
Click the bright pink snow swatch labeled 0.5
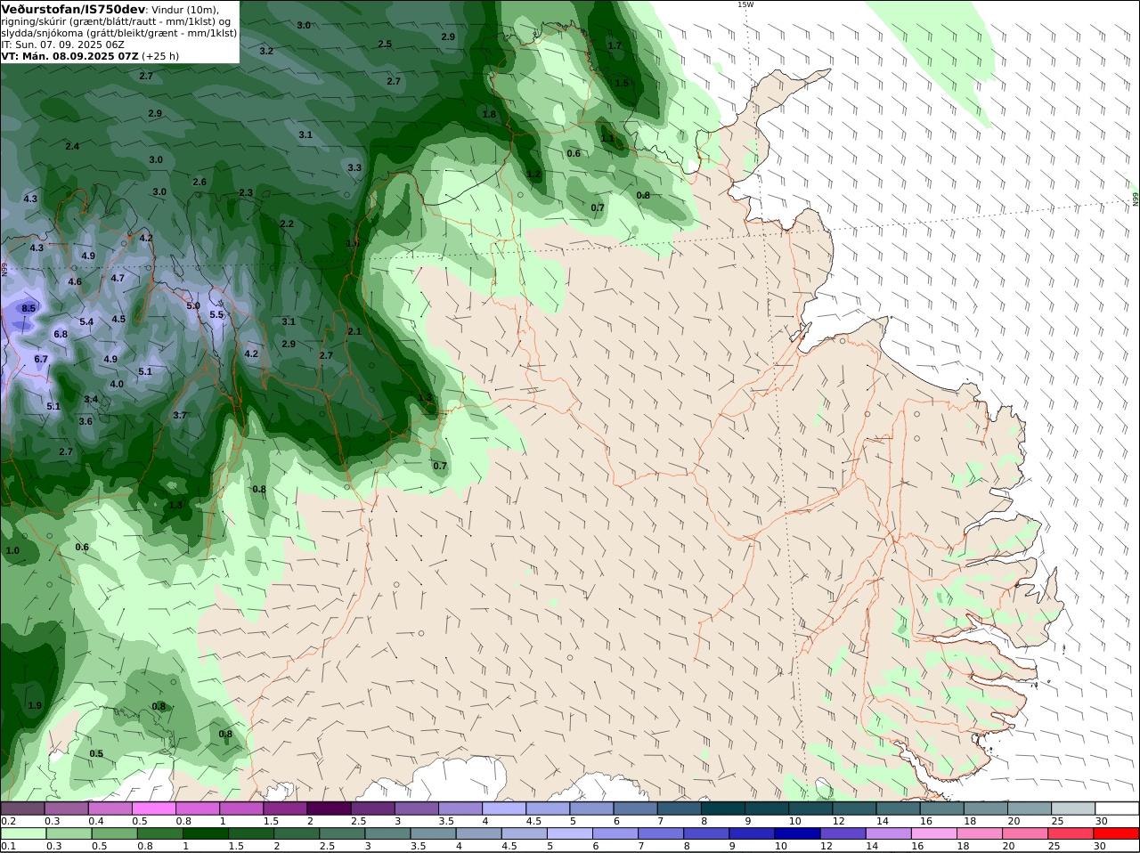(x=153, y=808)
